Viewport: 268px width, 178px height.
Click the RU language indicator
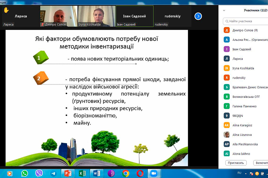coord(239,173)
